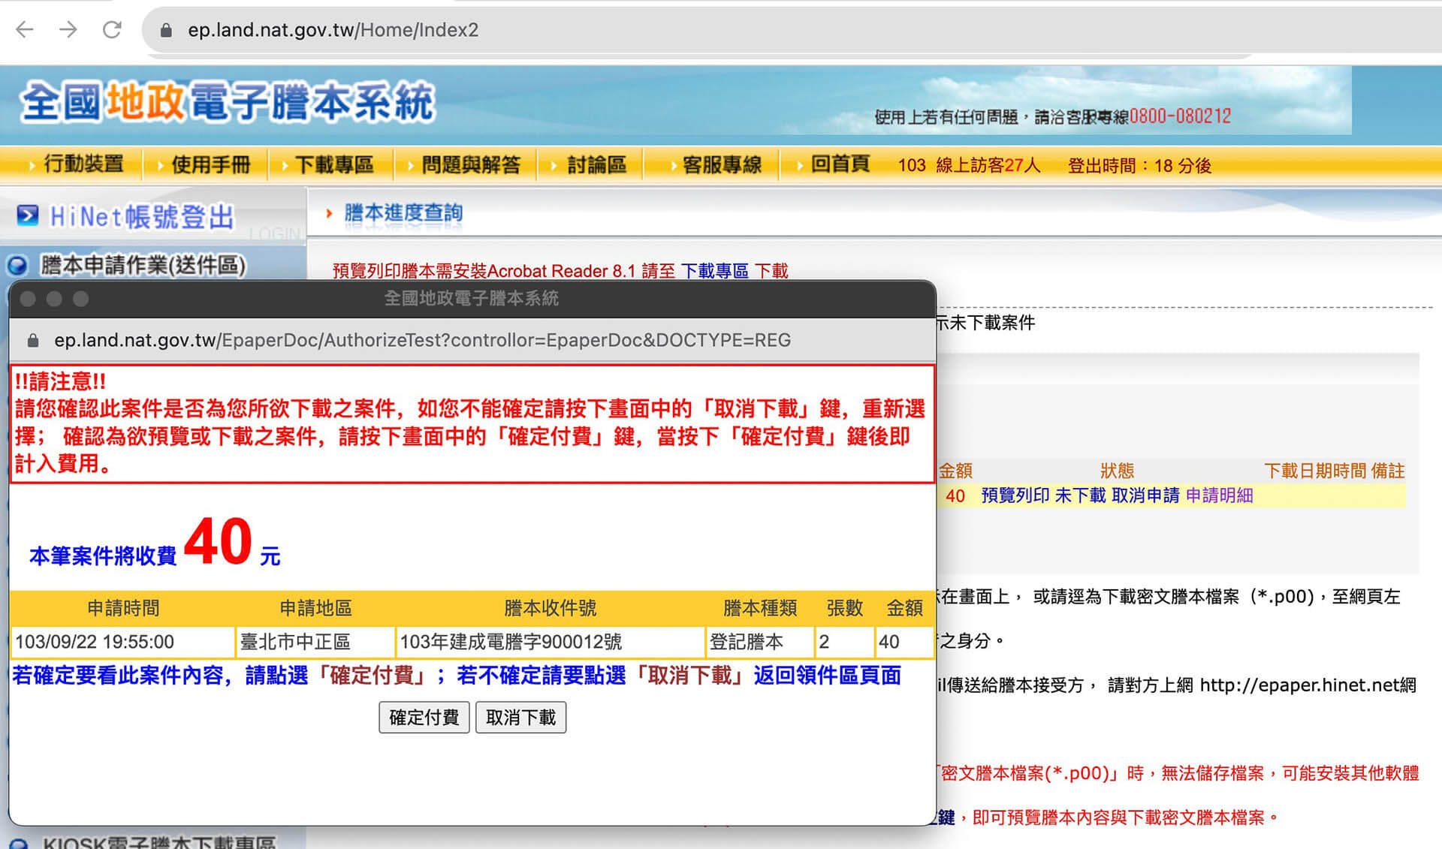
Task: Click the browser forward arrow
Action: click(68, 29)
